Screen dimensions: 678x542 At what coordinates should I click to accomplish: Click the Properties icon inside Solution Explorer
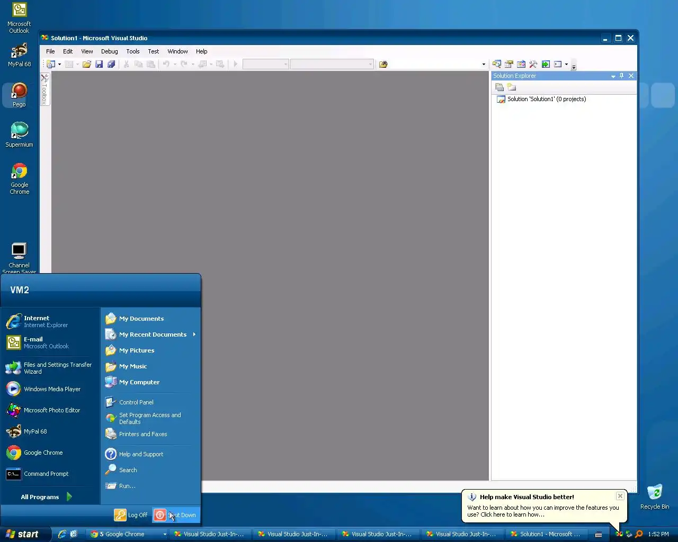click(x=499, y=87)
